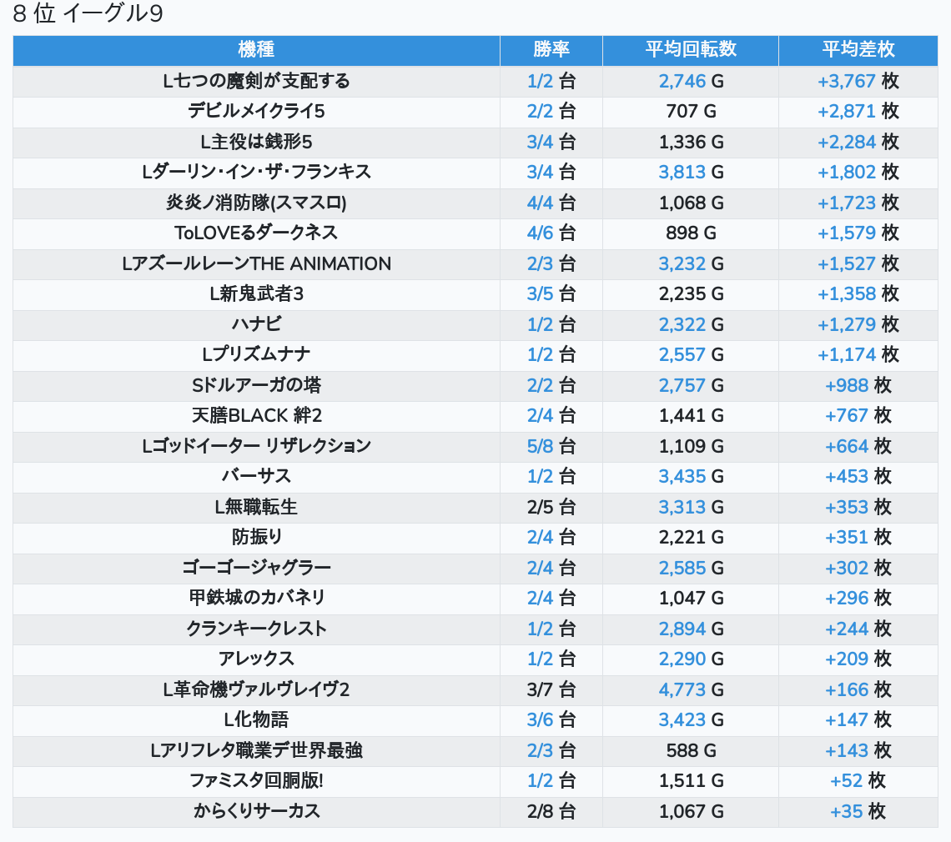The width and height of the screenshot is (951, 842).
Task: Click the 8 位 イーグル9 heading
Action: (88, 15)
